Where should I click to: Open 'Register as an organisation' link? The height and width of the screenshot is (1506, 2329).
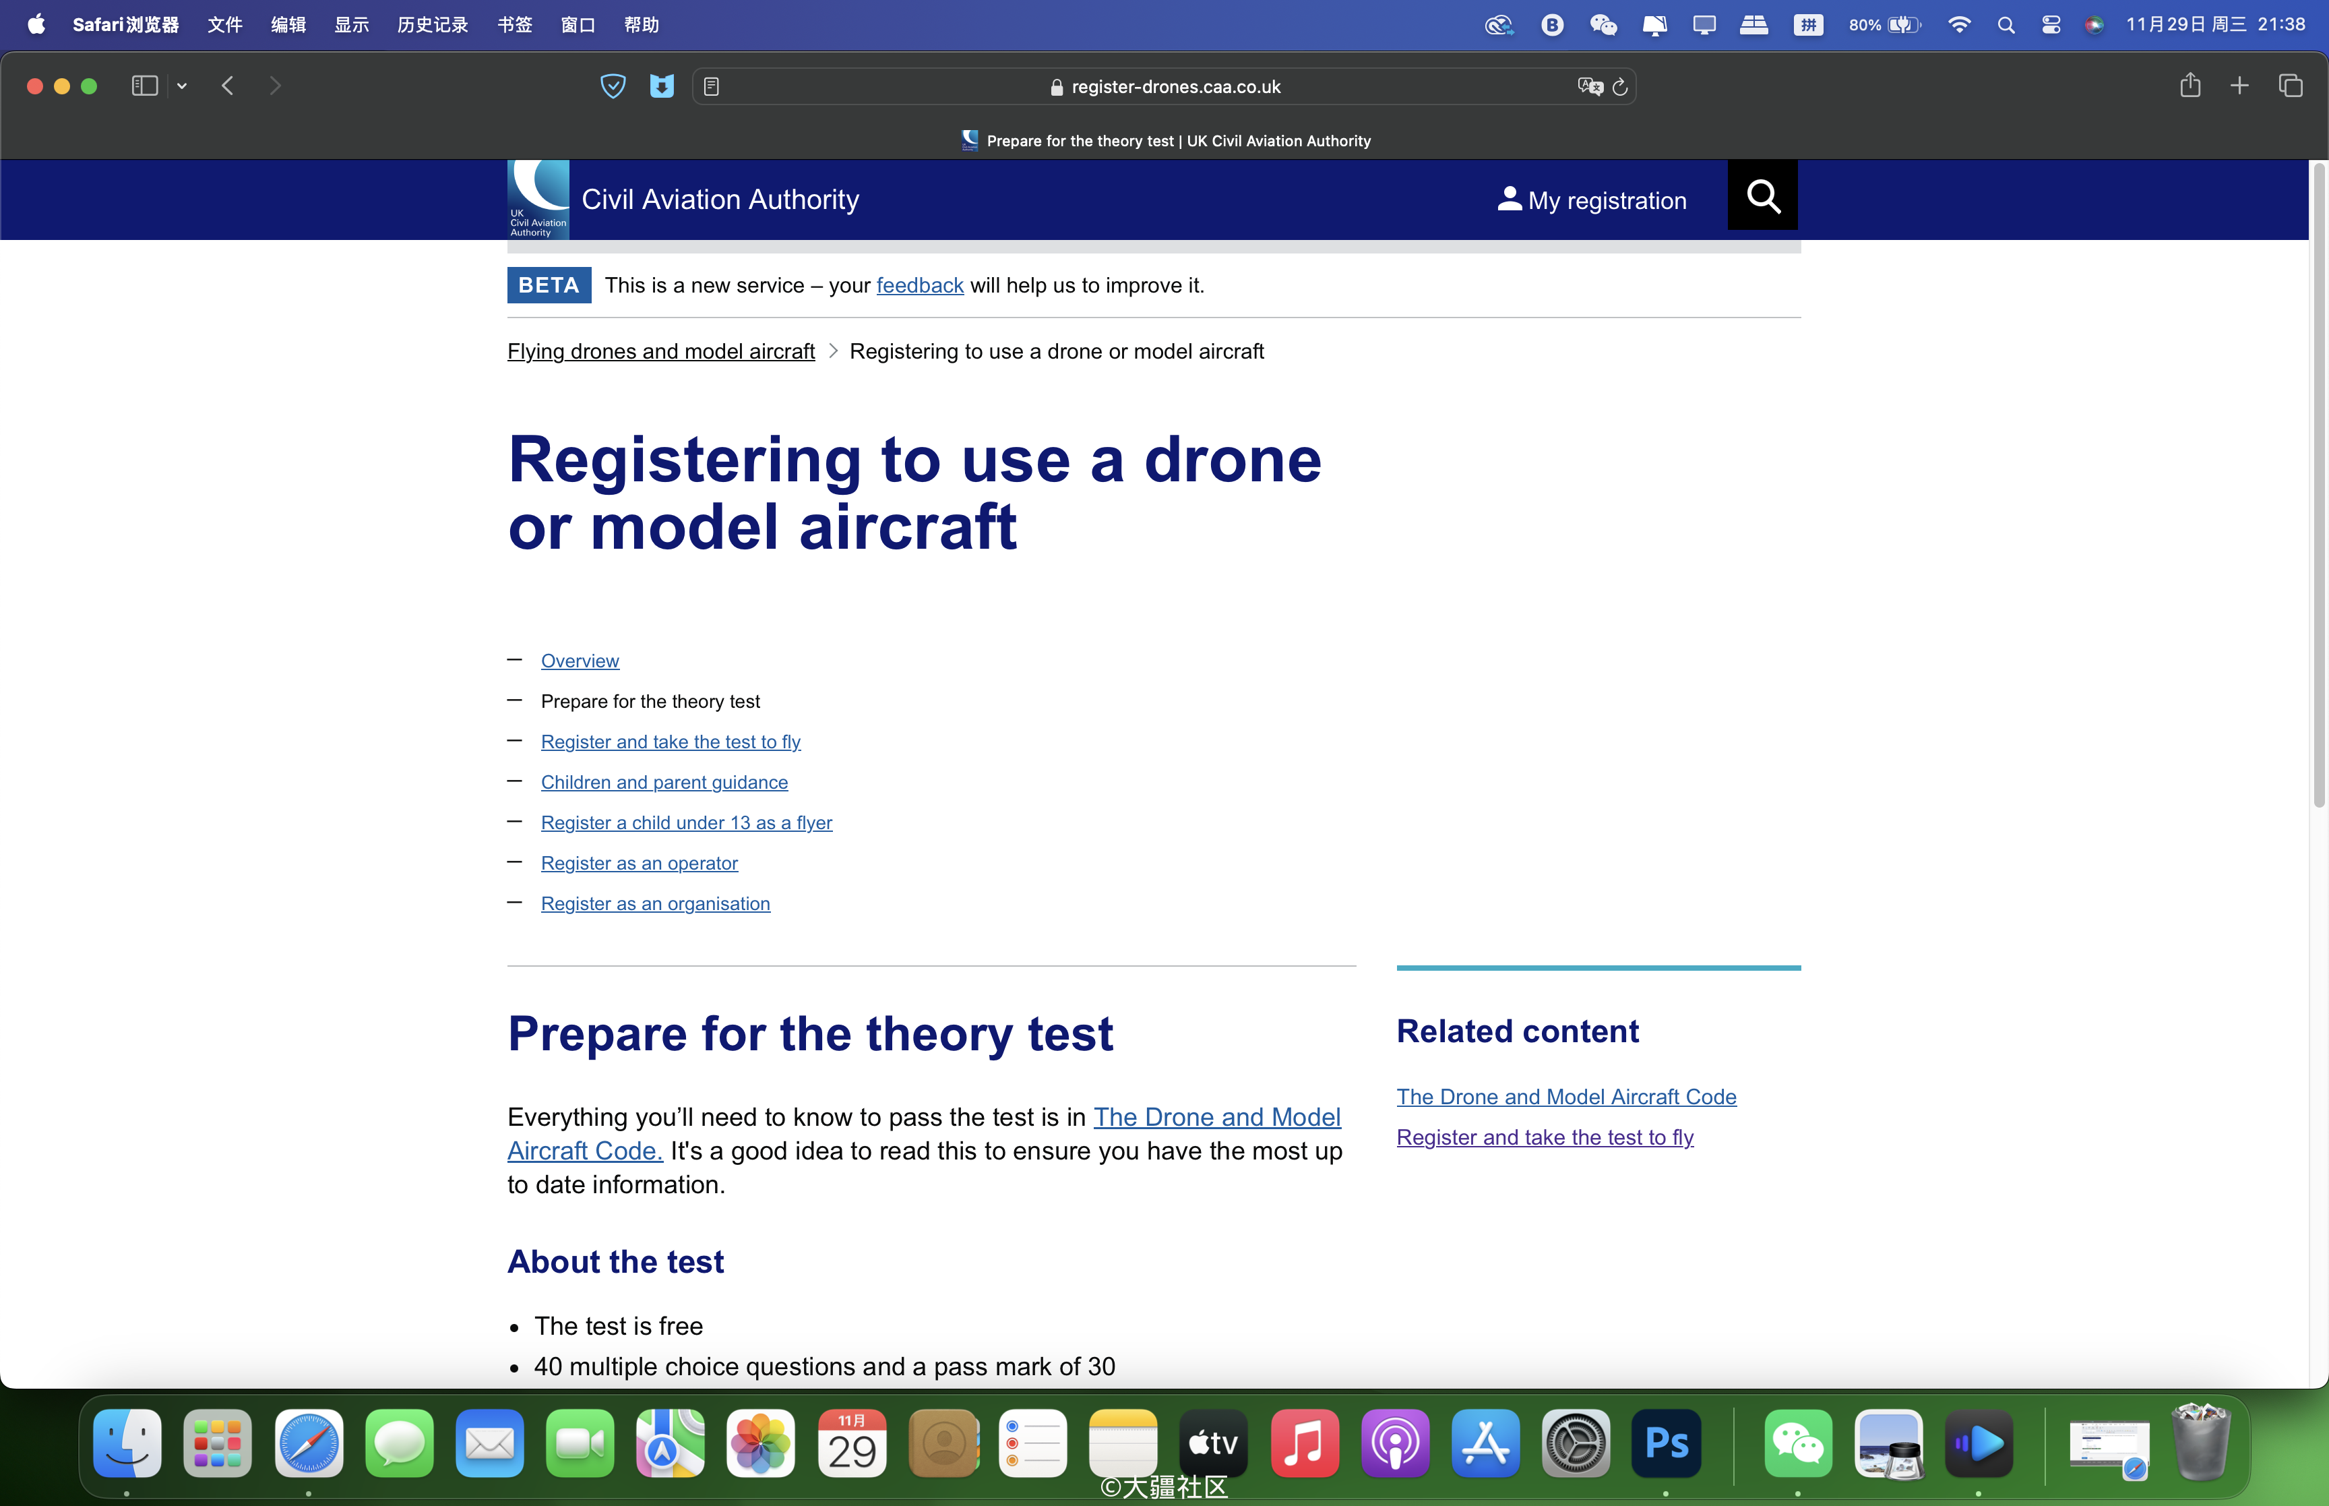click(655, 903)
